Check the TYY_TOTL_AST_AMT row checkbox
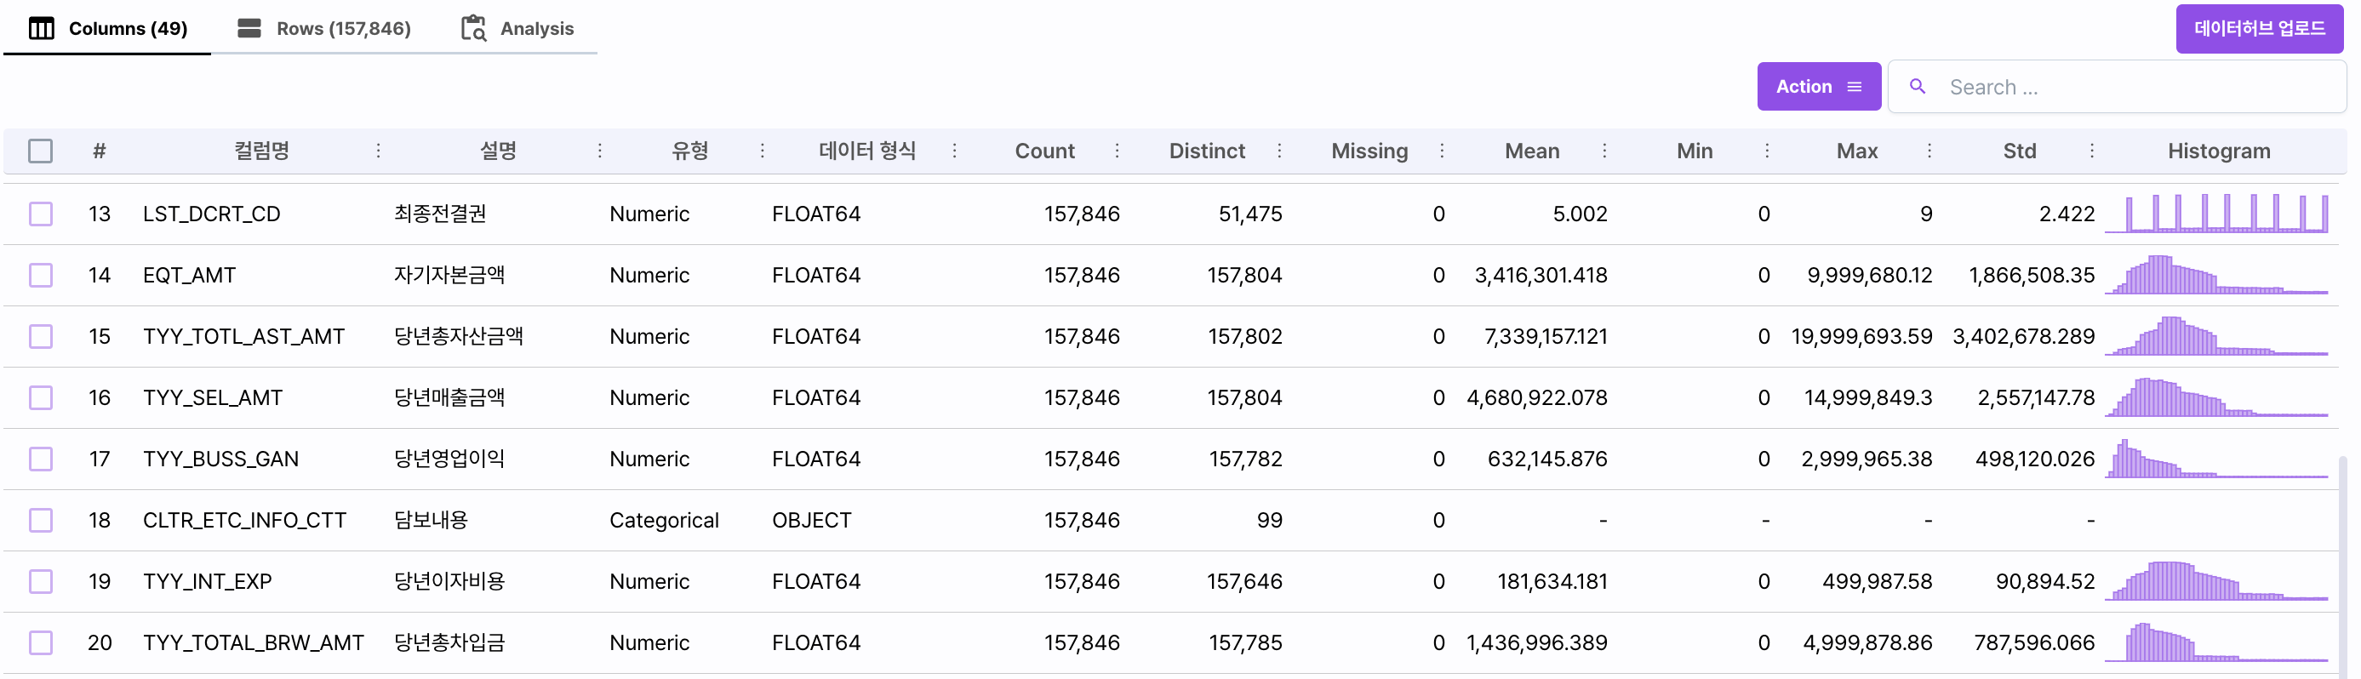 [x=40, y=336]
